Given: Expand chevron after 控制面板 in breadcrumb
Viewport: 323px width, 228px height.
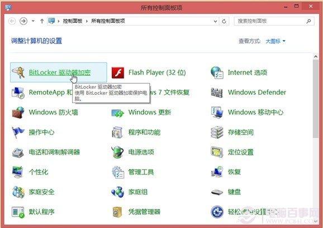Looking at the screenshot, I should 87,21.
